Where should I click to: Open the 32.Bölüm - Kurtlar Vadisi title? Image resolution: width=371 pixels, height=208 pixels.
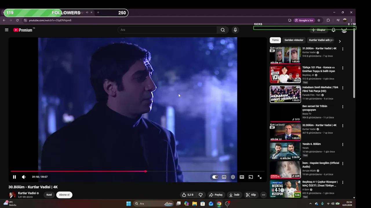coord(319,125)
